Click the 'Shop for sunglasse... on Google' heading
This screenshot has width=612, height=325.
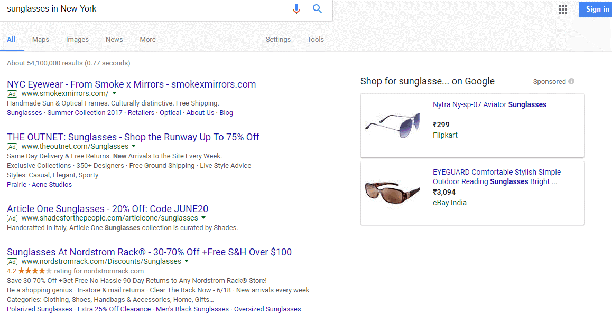[x=428, y=81]
